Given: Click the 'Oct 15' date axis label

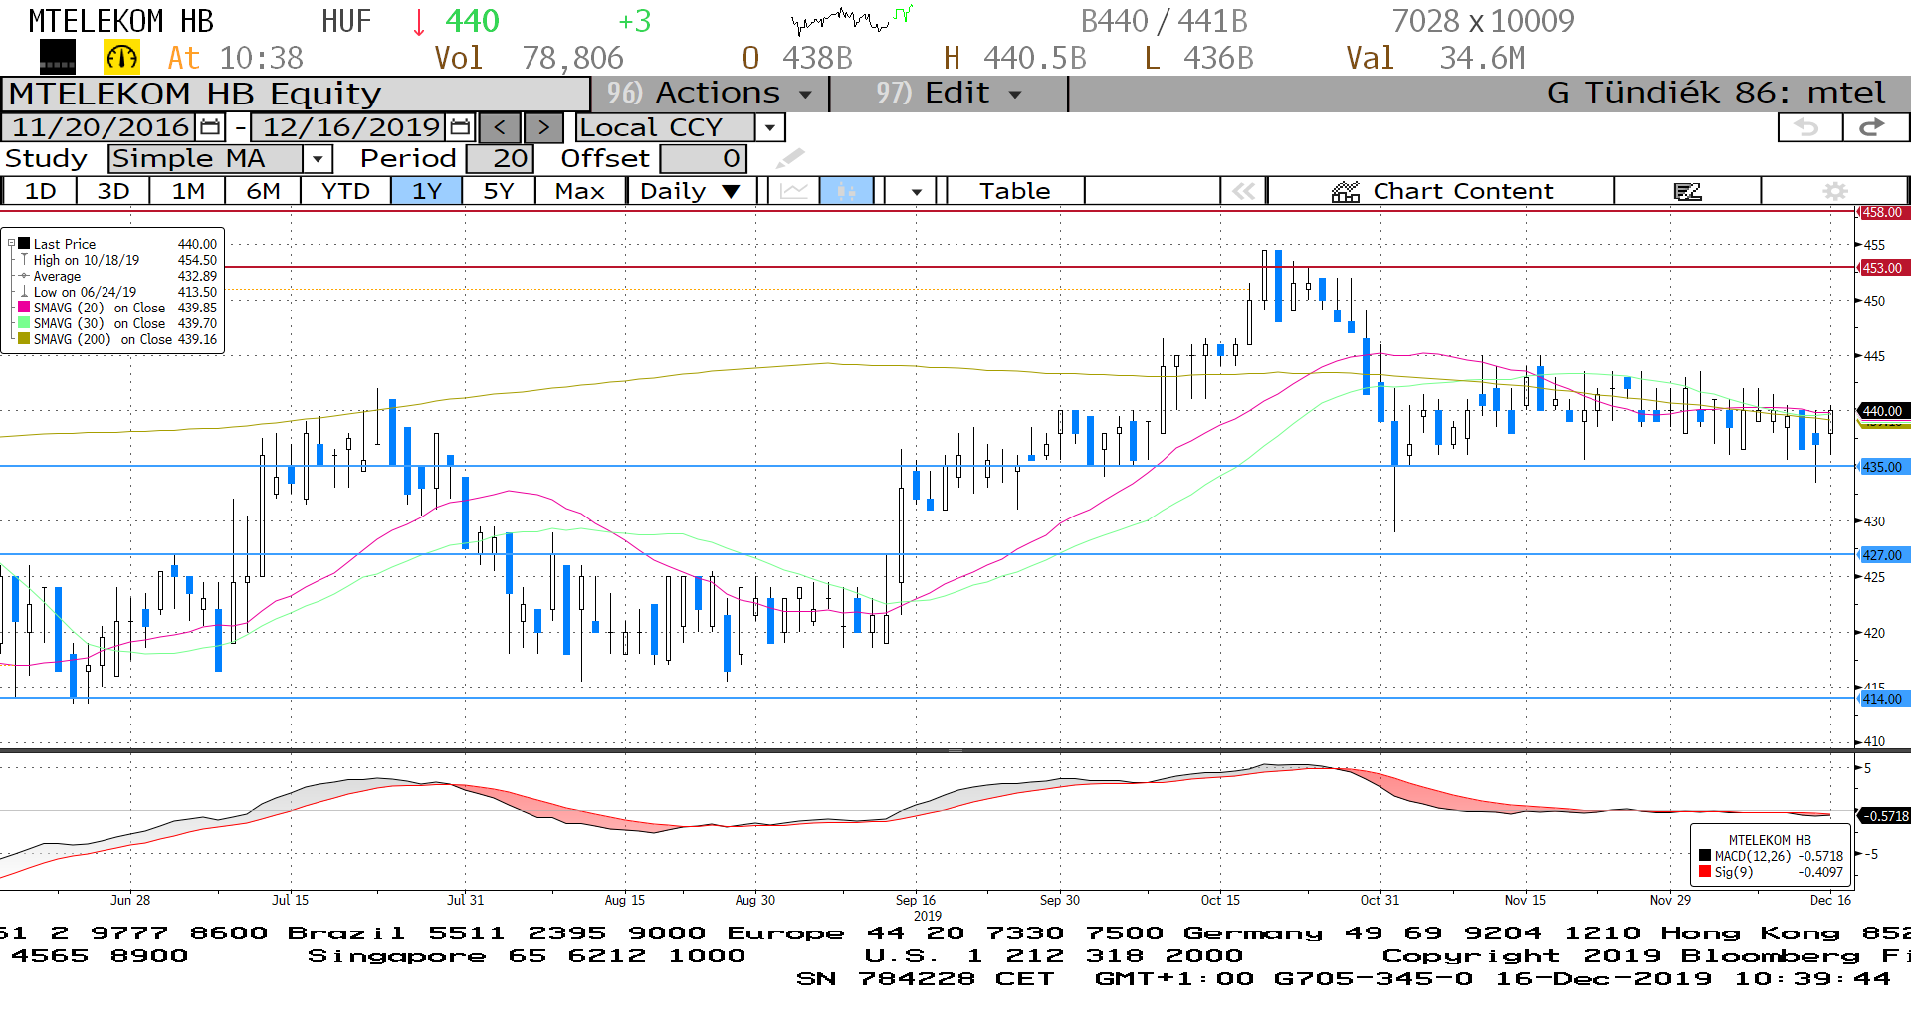Looking at the screenshot, I should pyautogui.click(x=1220, y=900).
